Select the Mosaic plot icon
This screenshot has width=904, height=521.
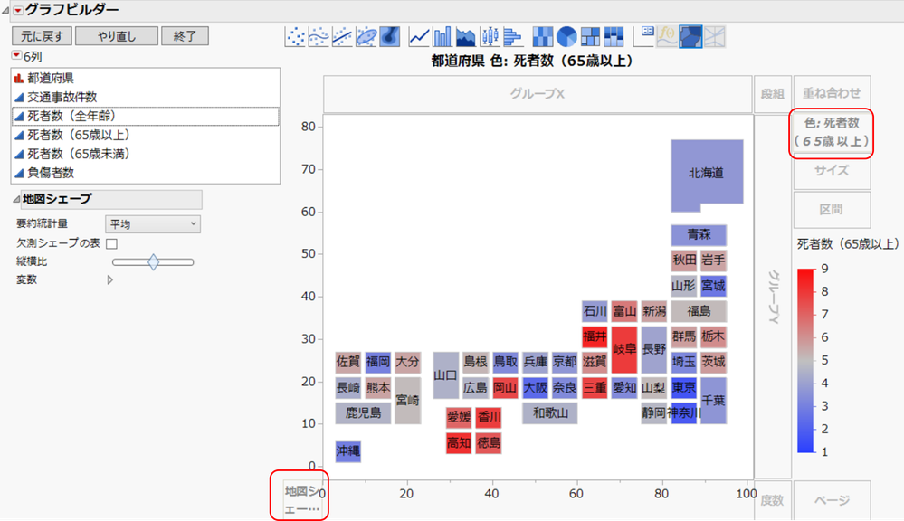tap(614, 37)
